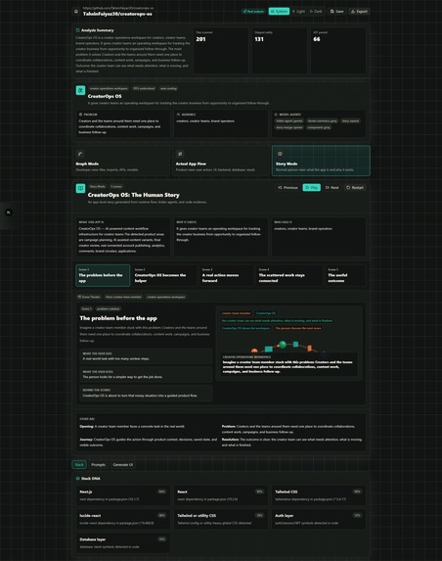Select the Story Mode card

tap(321, 161)
